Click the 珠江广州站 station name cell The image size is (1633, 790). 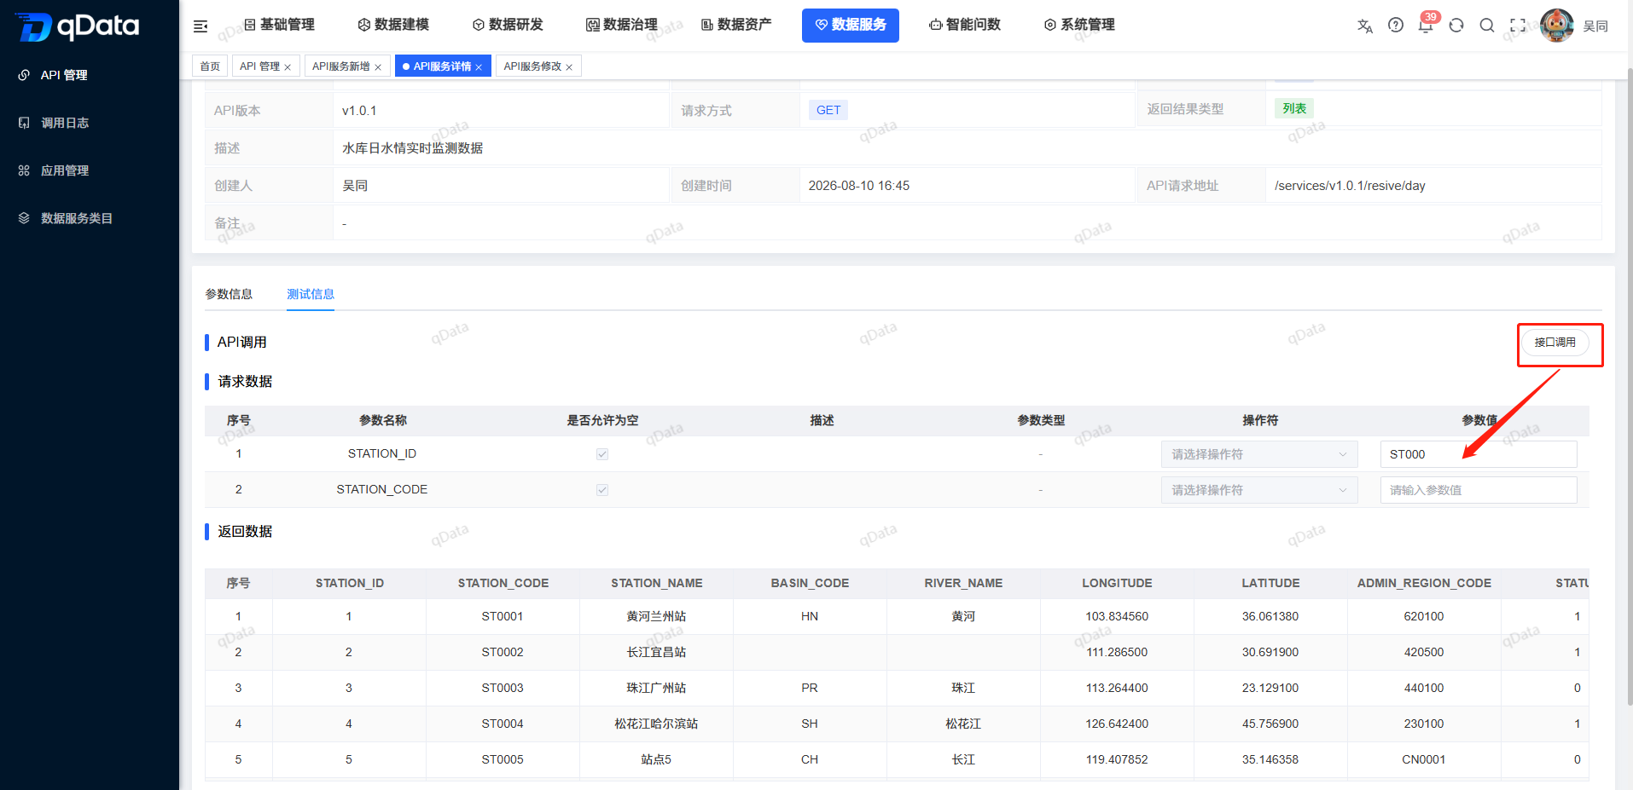pyautogui.click(x=656, y=688)
